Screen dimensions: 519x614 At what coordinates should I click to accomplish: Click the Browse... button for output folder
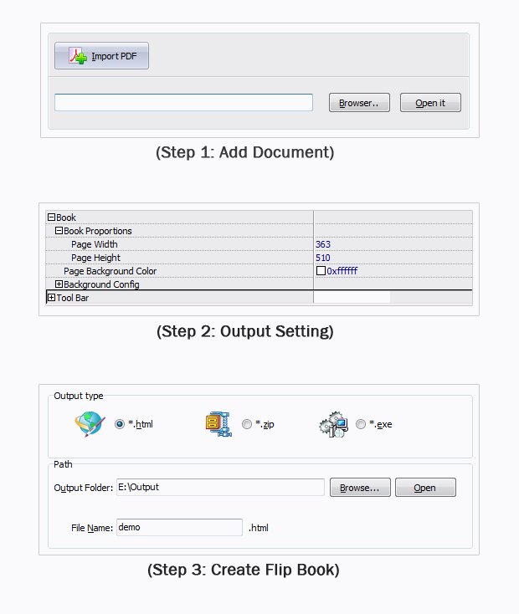pyautogui.click(x=360, y=488)
